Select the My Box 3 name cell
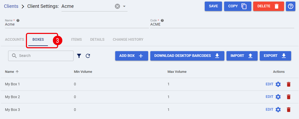This screenshot has height=119, width=299. 12,110
